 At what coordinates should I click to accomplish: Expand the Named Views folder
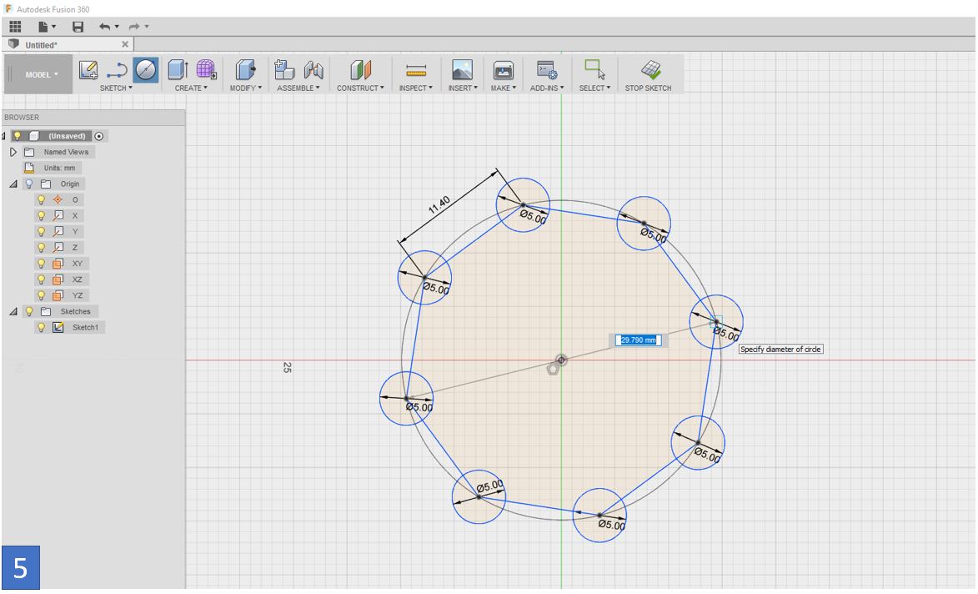pyautogui.click(x=13, y=152)
